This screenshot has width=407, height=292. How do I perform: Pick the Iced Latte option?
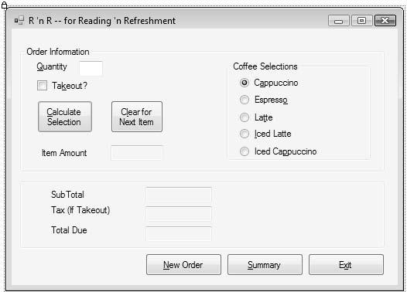point(245,134)
